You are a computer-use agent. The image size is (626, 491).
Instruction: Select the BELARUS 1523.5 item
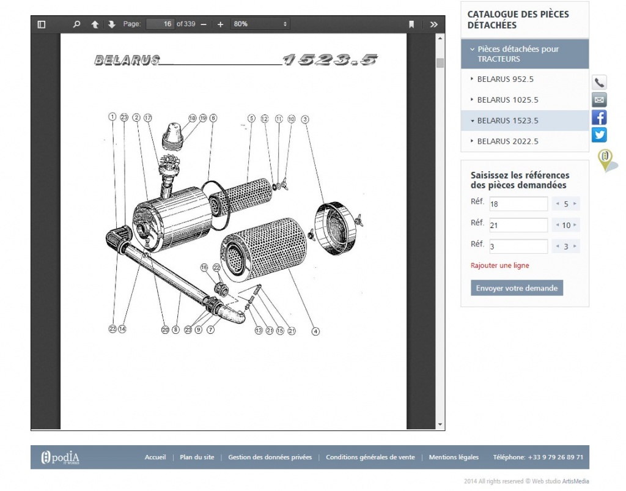pyautogui.click(x=525, y=120)
